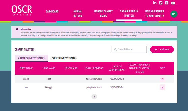This screenshot has width=188, height=111.
Task: Click the OSCR Online logo
Action: click(x=22, y=11)
